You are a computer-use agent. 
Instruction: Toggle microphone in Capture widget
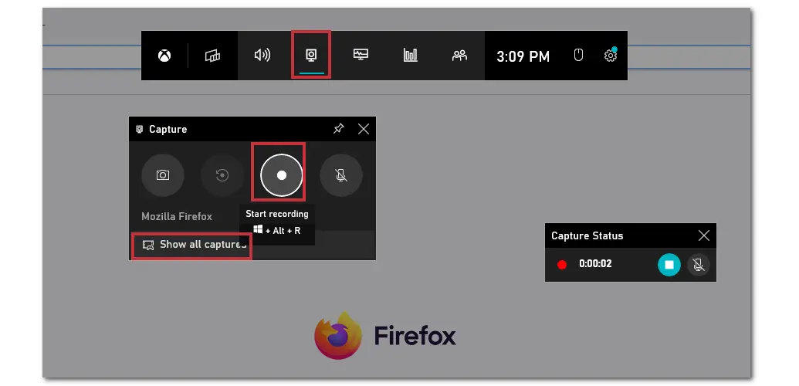341,175
